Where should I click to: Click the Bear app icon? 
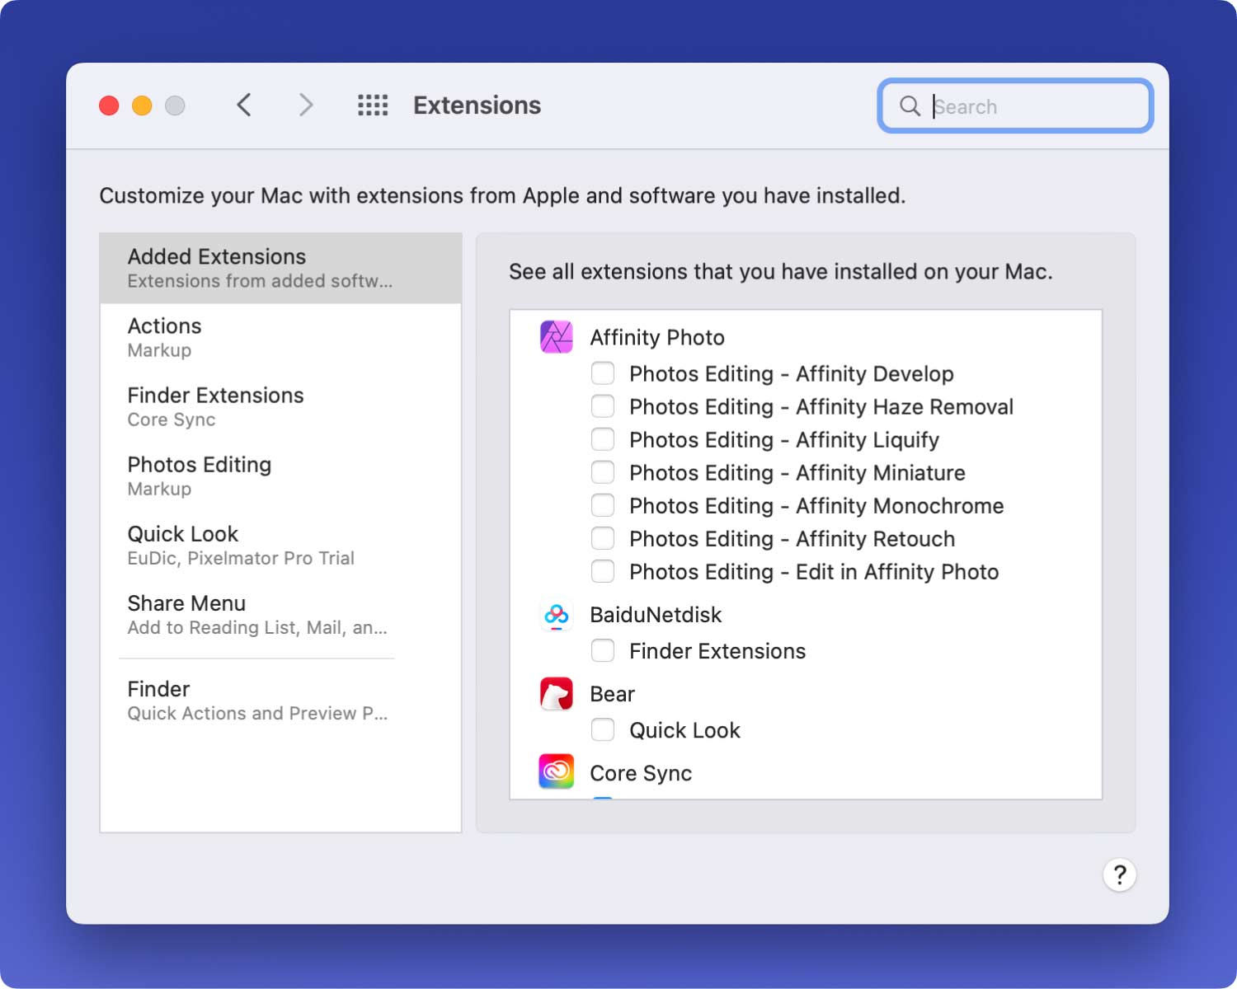point(557,694)
